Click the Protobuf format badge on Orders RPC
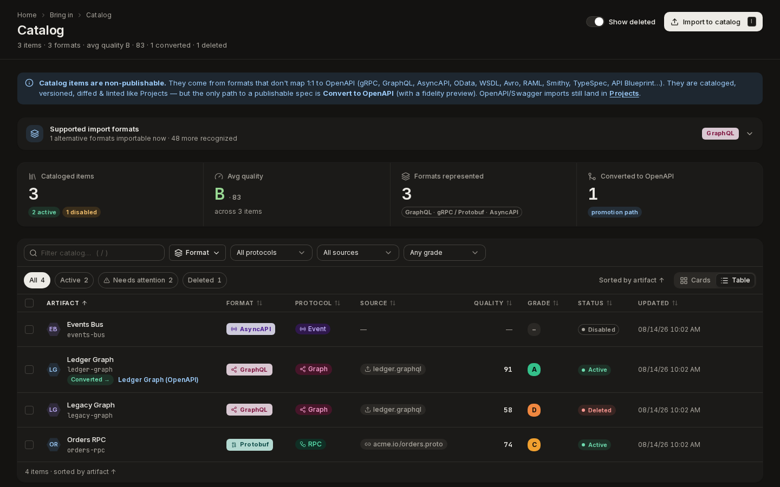The width and height of the screenshot is (780, 487). click(x=250, y=445)
